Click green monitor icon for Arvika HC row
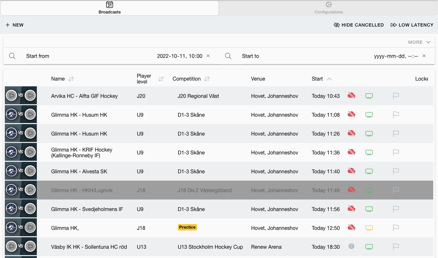Screen dimensions: 438x258 pos(369,96)
